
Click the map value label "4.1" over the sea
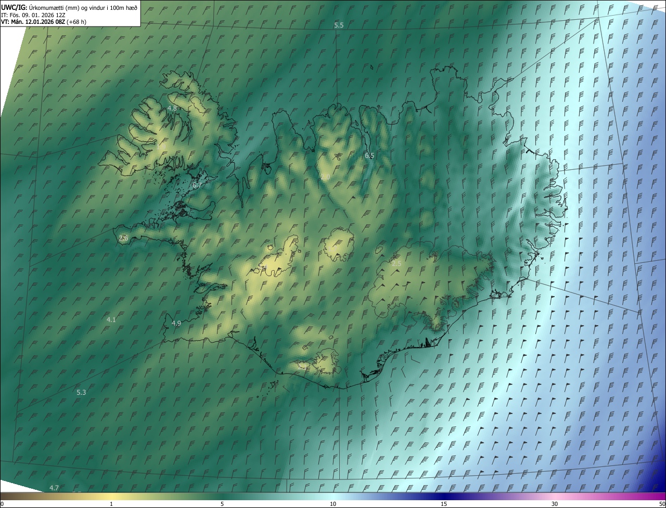tap(111, 319)
